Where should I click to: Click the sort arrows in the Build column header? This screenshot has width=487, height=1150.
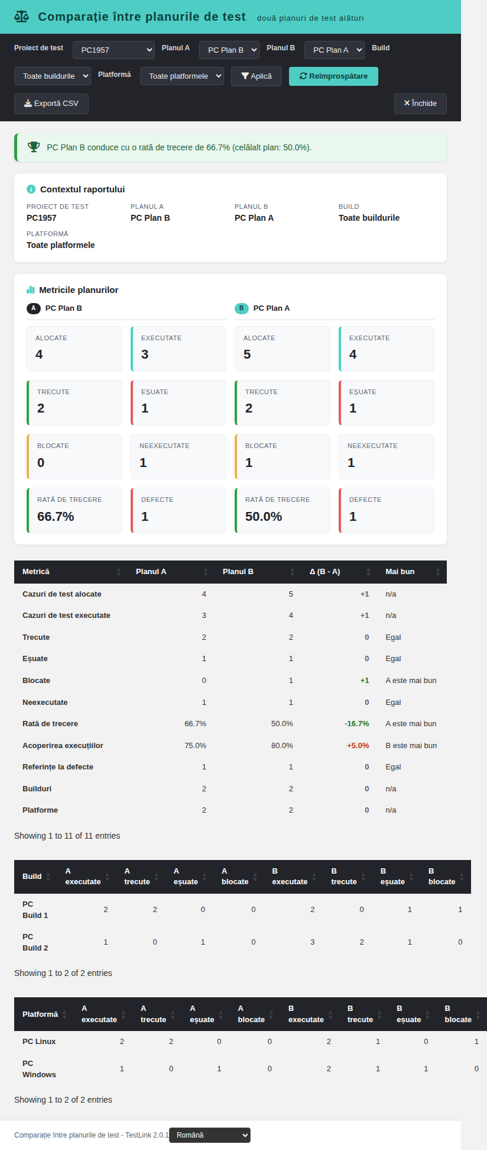click(x=48, y=877)
